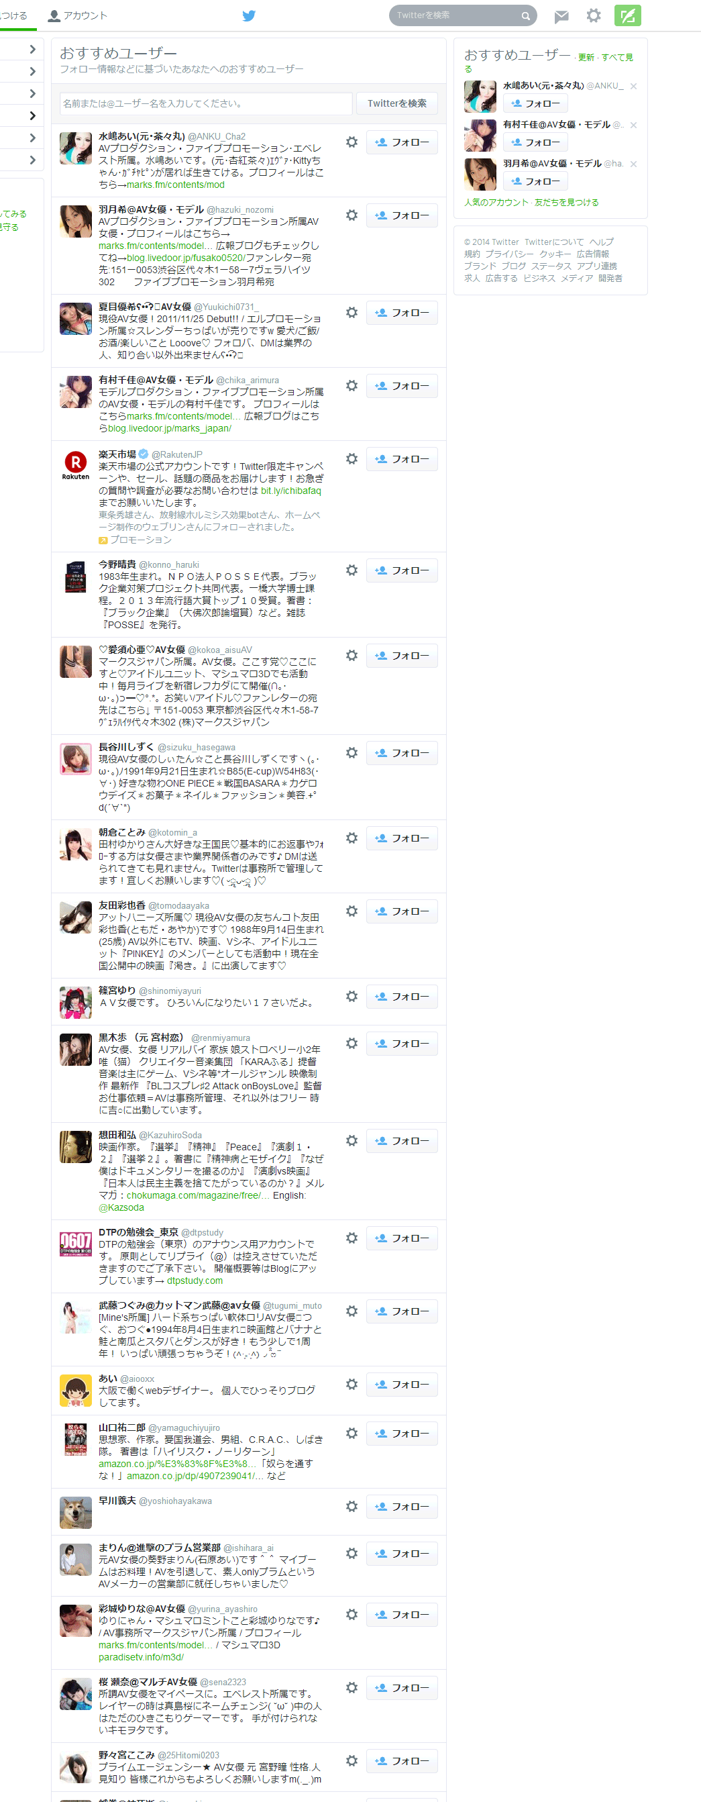The width and height of the screenshot is (701, 1802).
Task: Click the 更新 refresh link in sidebar
Action: pyautogui.click(x=586, y=57)
